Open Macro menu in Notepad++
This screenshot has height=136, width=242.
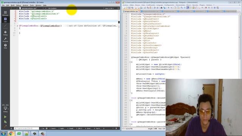click(x=189, y=5)
